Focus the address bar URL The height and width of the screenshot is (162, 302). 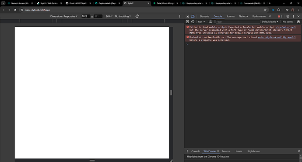[x=37, y=10]
